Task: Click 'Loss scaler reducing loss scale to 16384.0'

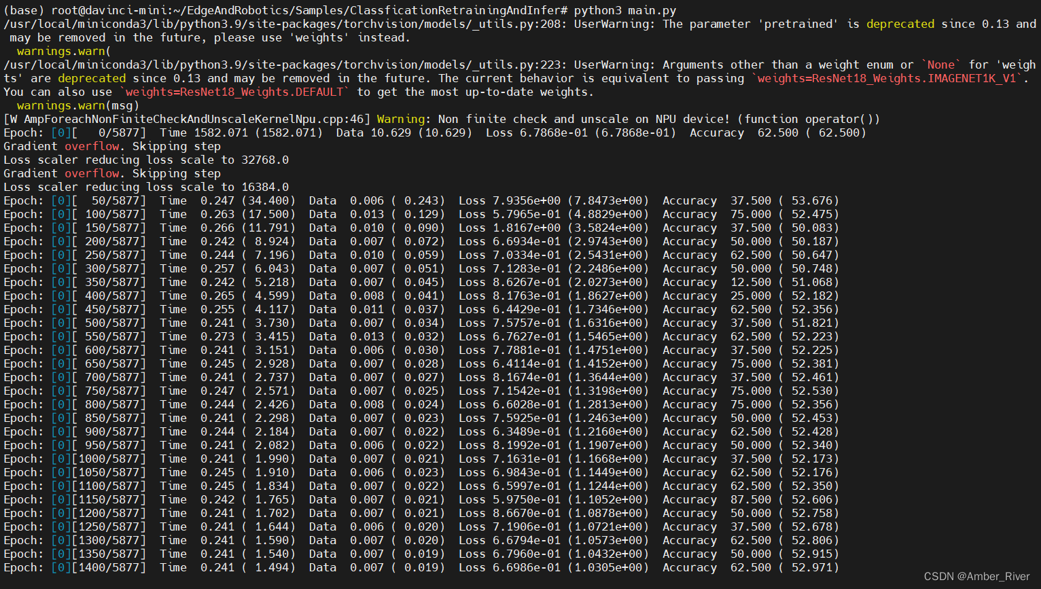Action: click(146, 187)
